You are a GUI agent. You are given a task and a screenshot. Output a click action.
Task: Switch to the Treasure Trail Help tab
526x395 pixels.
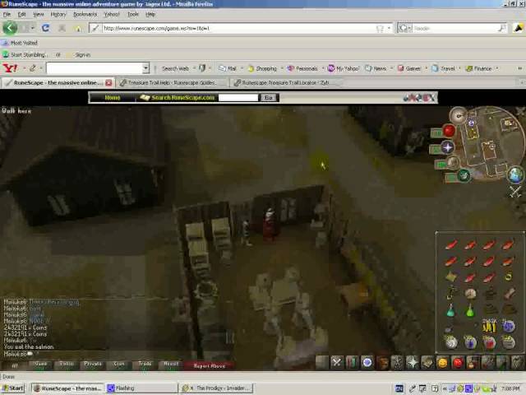pos(173,82)
